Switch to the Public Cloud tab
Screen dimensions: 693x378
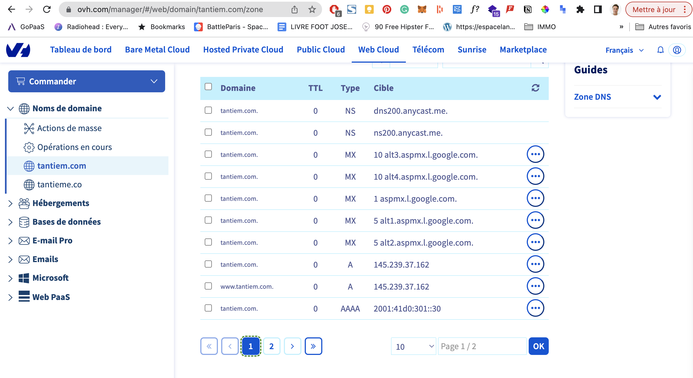pyautogui.click(x=321, y=50)
